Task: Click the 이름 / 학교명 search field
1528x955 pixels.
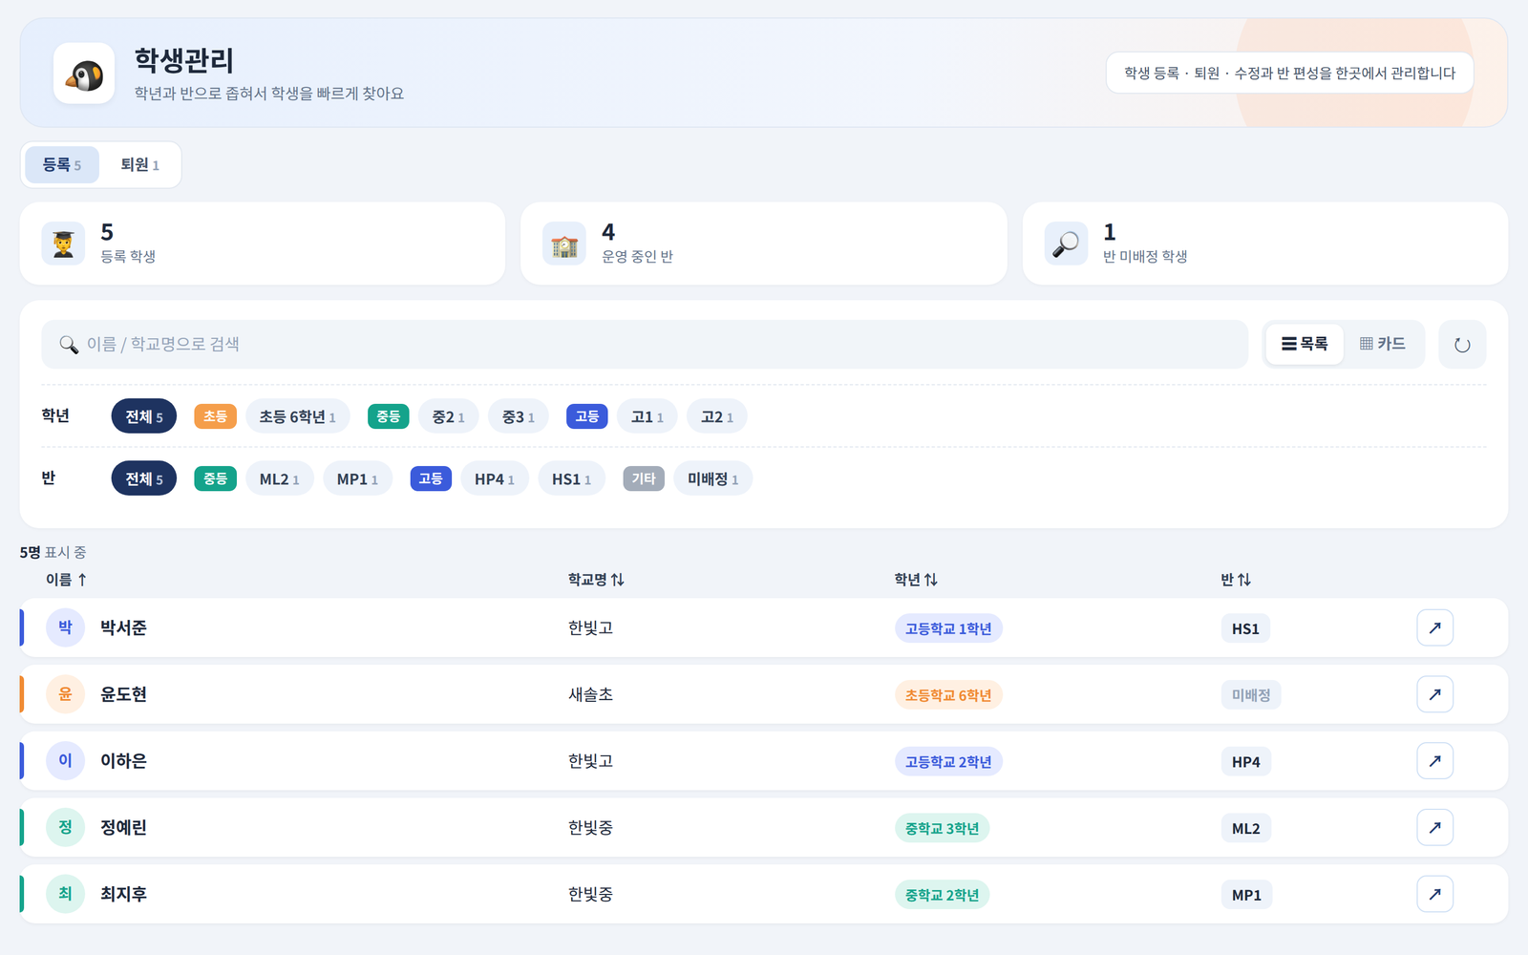Action: (x=645, y=344)
